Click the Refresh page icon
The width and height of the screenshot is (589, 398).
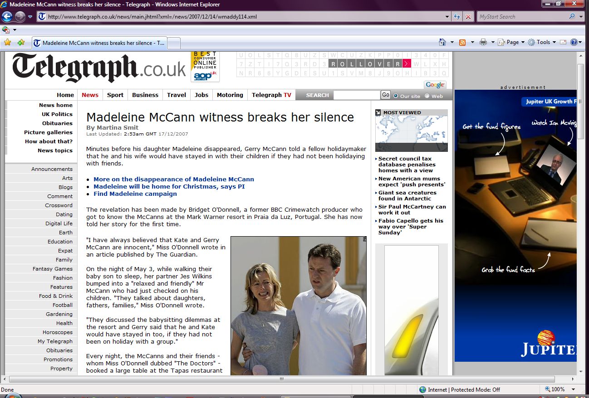tap(457, 17)
